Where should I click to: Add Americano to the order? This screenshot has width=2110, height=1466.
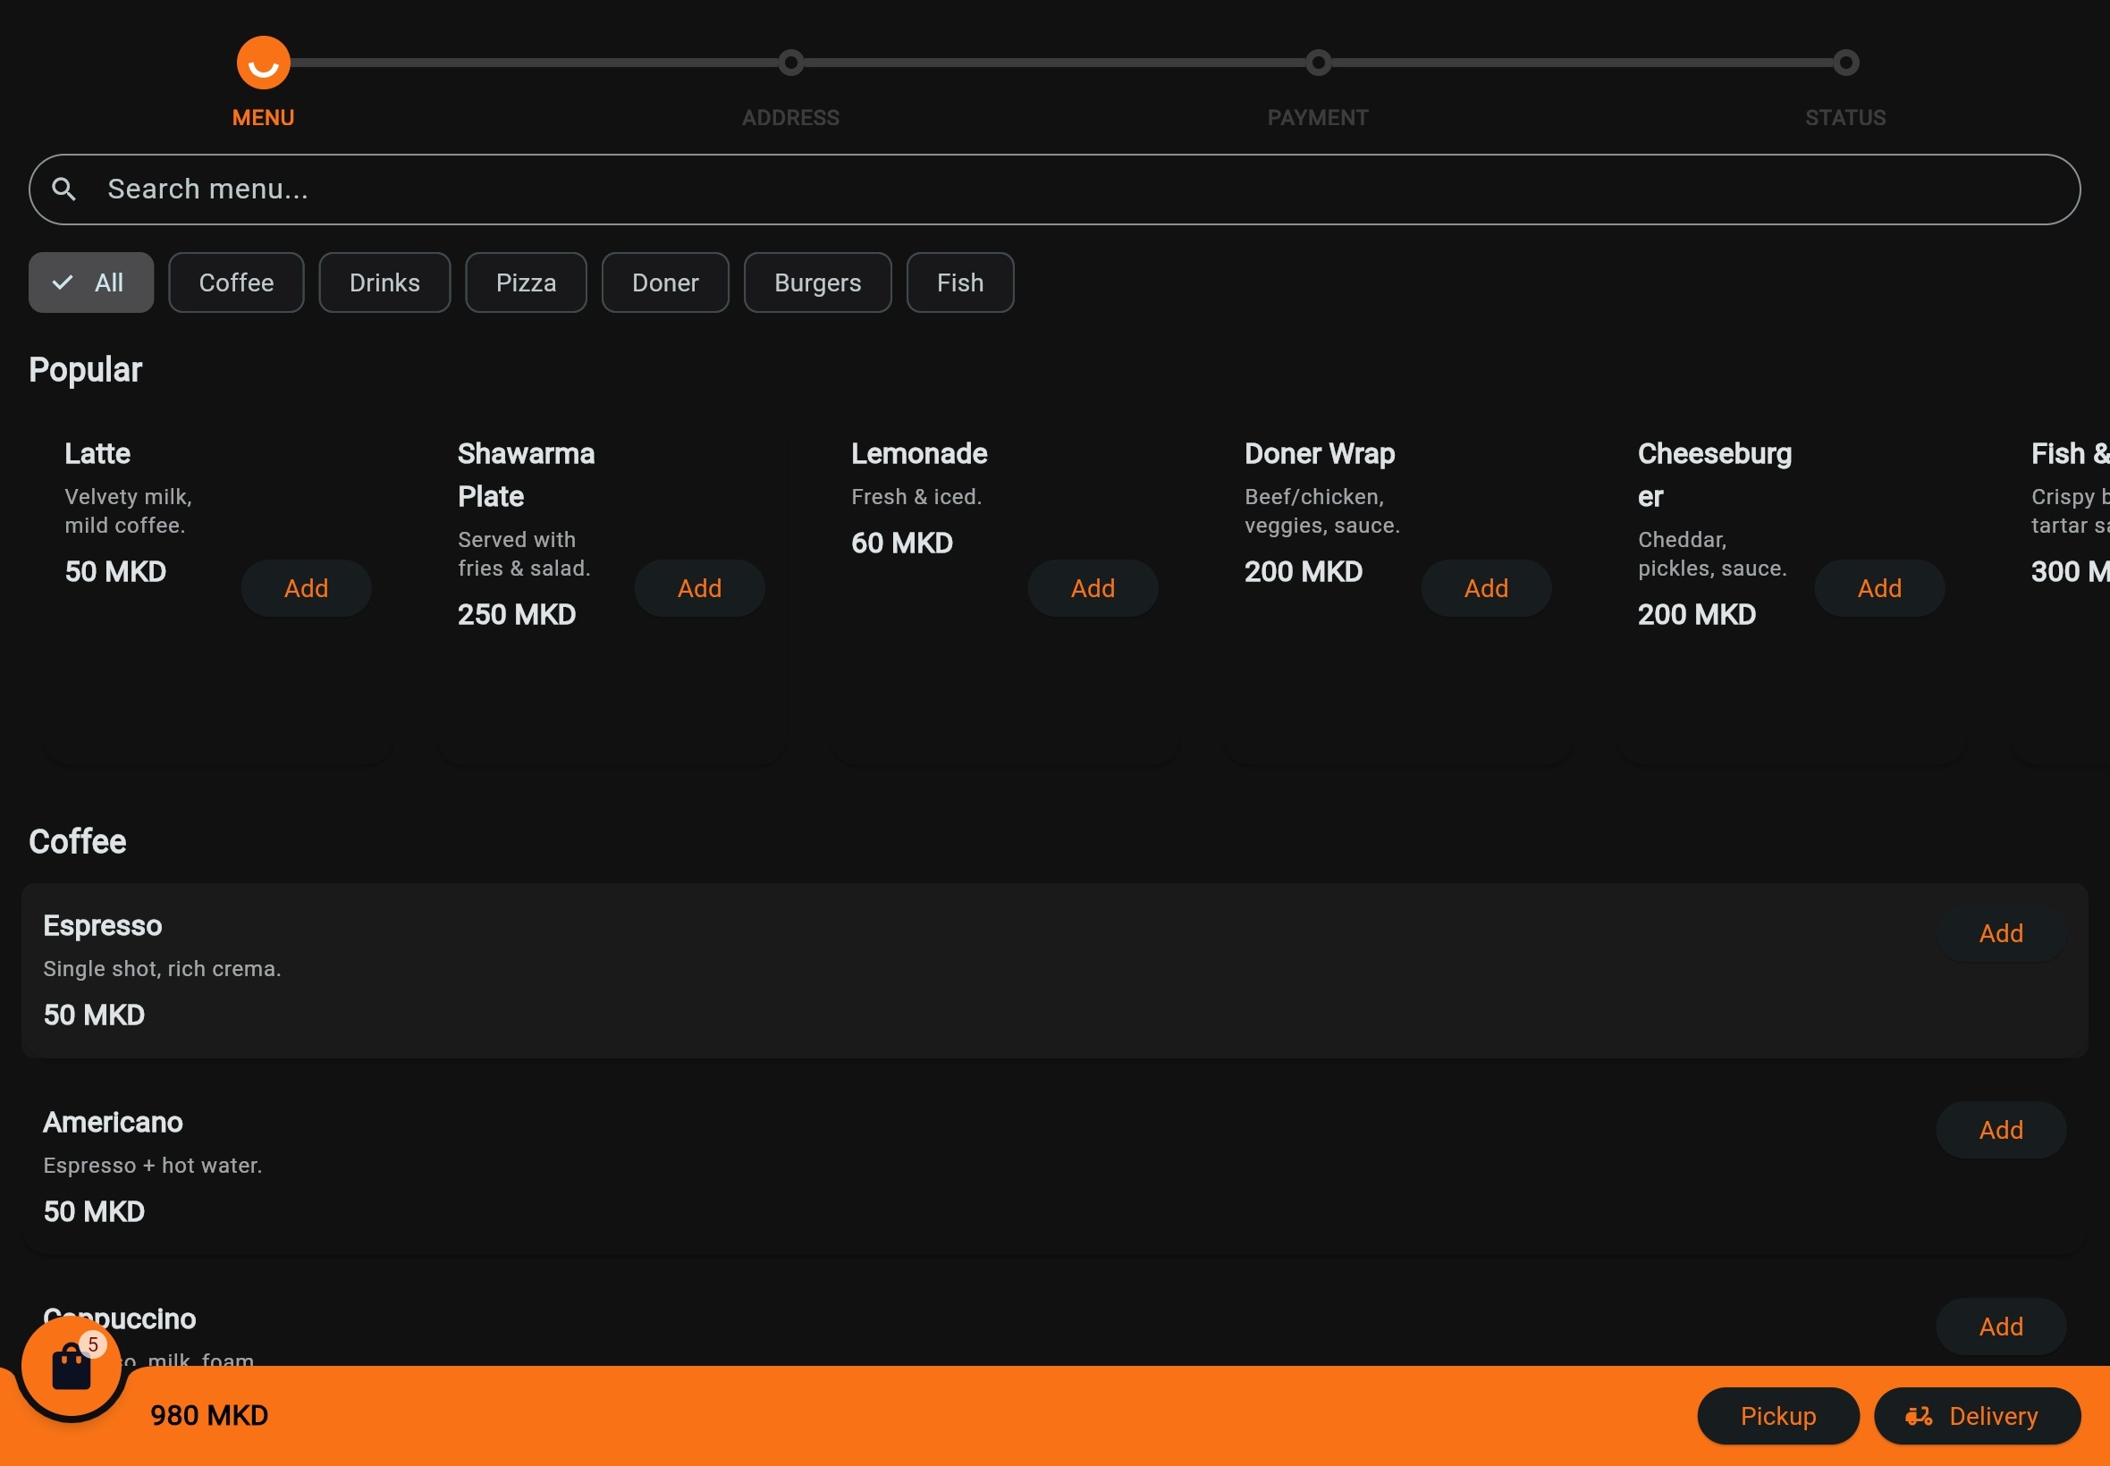[x=2000, y=1130]
